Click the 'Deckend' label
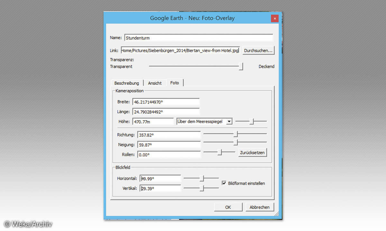 tap(267, 67)
